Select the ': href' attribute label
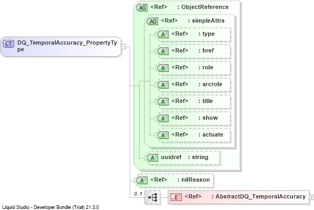The height and width of the screenshot is (210, 314). coord(207,50)
